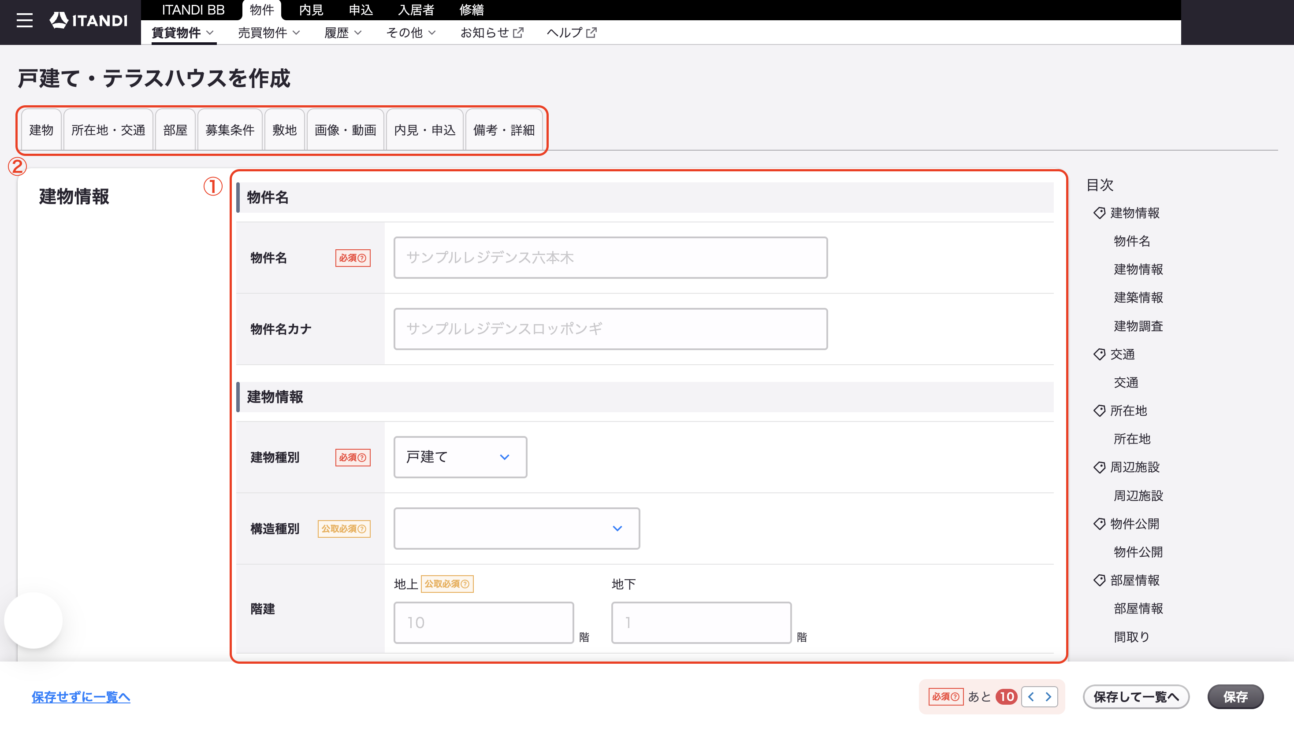Jump to 間取り in the table of contents
Image resolution: width=1294 pixels, height=732 pixels.
[1132, 637]
